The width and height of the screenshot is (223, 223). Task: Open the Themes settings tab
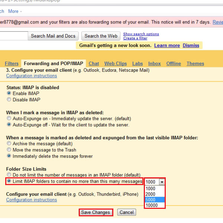click(195, 64)
